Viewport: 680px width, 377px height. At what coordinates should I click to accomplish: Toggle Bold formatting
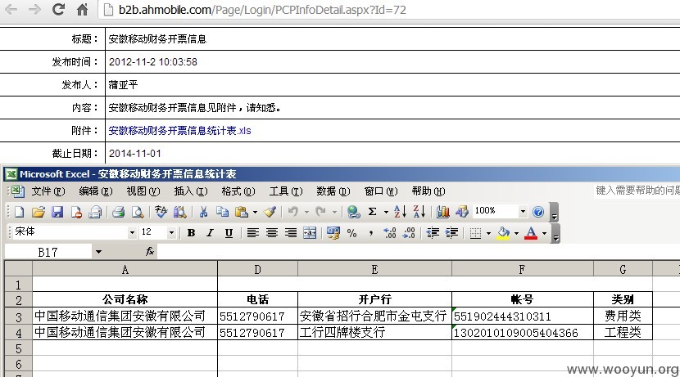(191, 233)
